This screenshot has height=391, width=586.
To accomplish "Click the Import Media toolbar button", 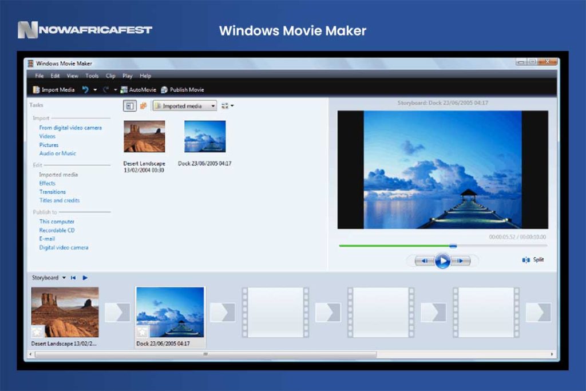I will (53, 90).
